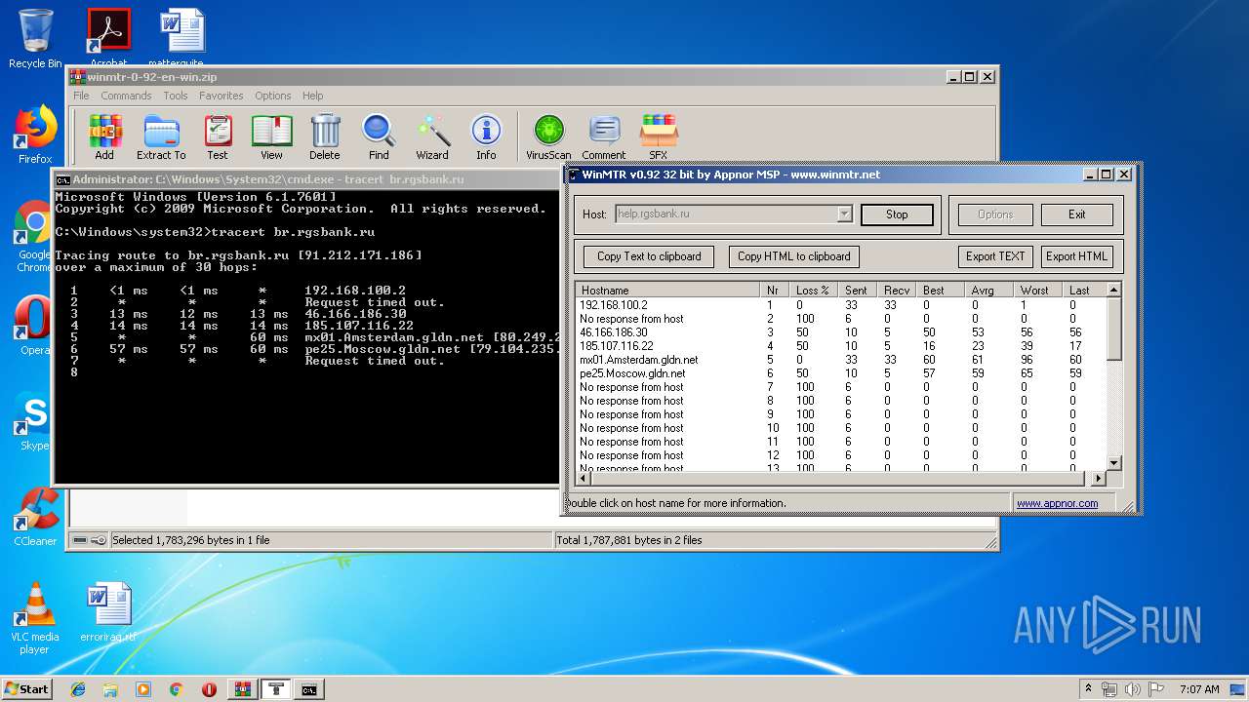Click the Host input field in WinMTR
Screen dimensions: 1249x702
725,214
